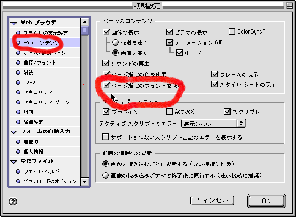
Task: Toggle ページ指定のフォントを使用 checkbox
Action: 106,85
